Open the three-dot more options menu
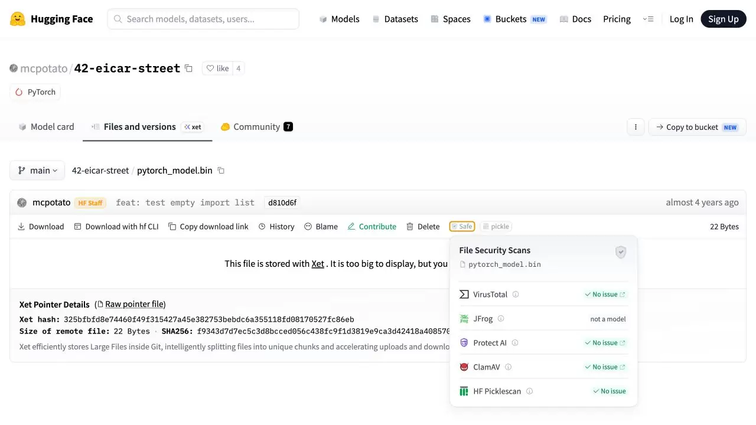 click(x=636, y=127)
